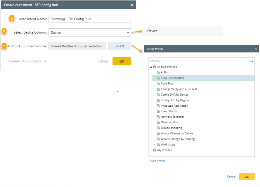Click the Config Drift by Device icon
Screen dimensions: 260x187
tap(158, 95)
